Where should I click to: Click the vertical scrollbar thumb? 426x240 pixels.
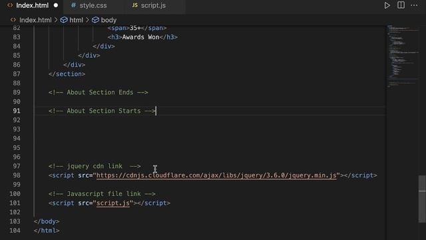point(422,199)
